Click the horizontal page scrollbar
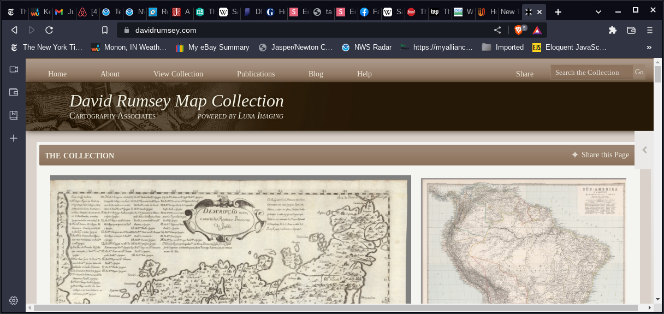 336,307
